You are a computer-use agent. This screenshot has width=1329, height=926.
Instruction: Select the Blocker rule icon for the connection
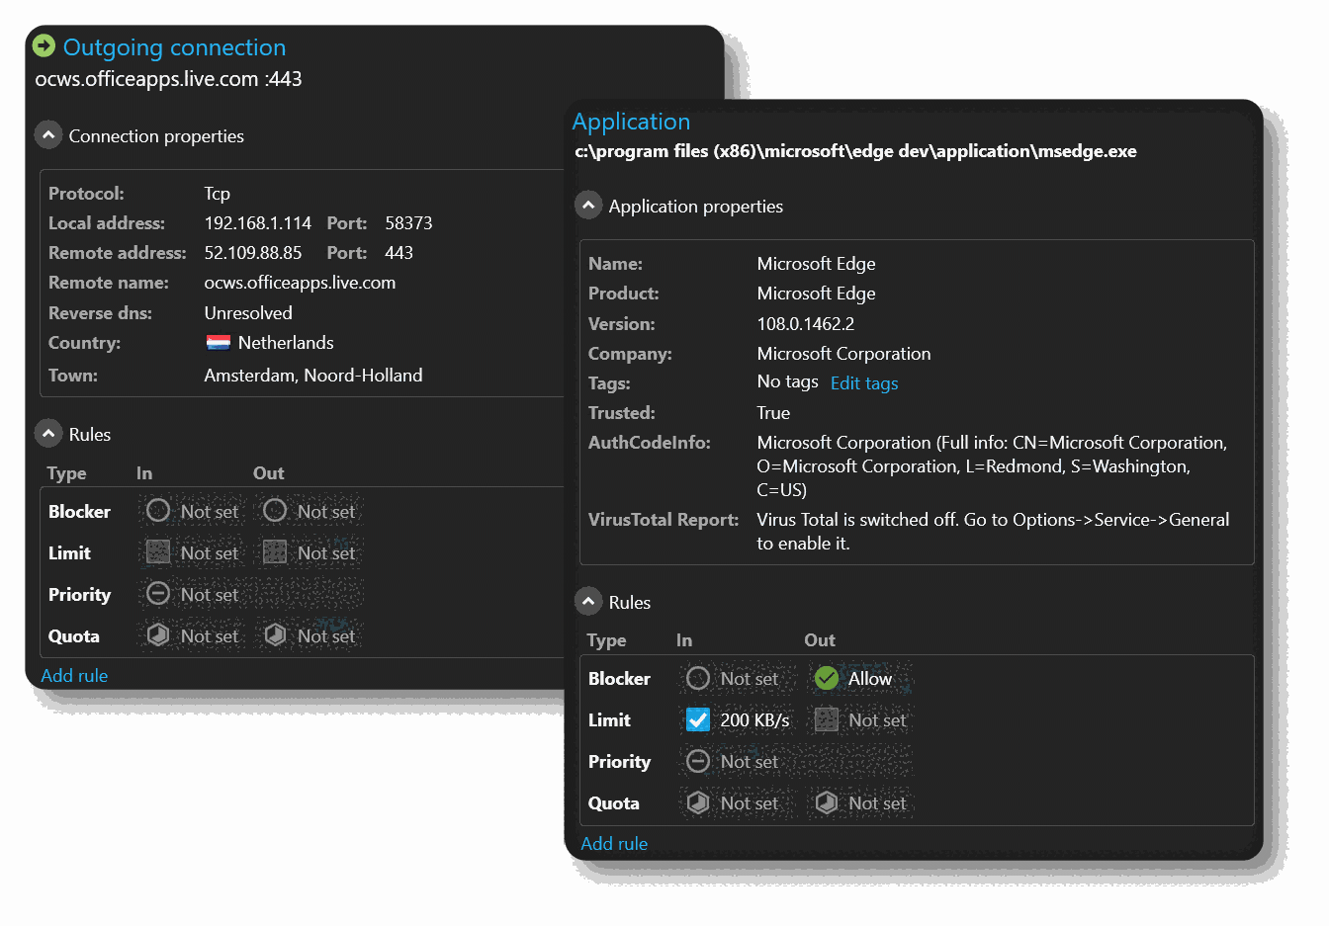[x=157, y=511]
